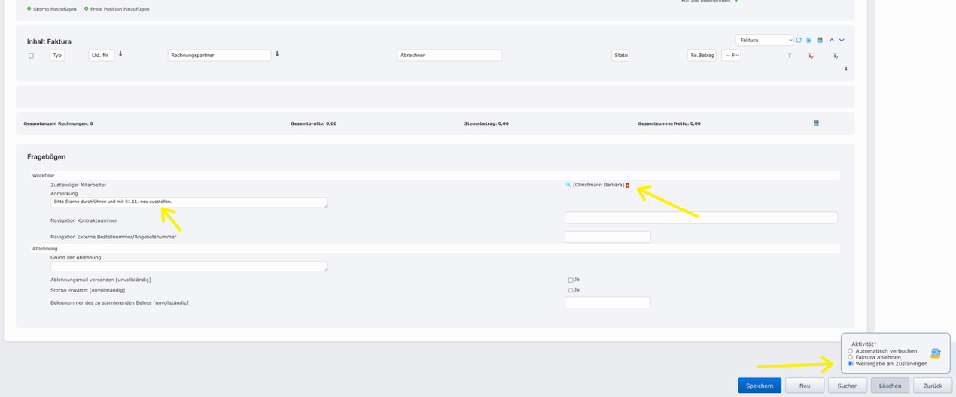Enable Ablehnungsmail versenden checkbox
Image resolution: width=956 pixels, height=397 pixels.
click(571, 280)
